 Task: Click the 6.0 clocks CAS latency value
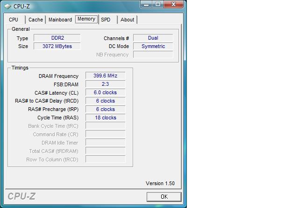coord(106,92)
